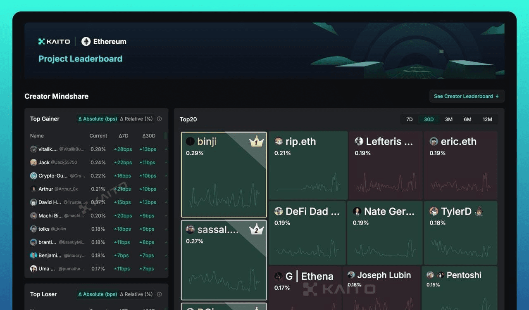Select the Nate Ger name on its card

[389, 212]
